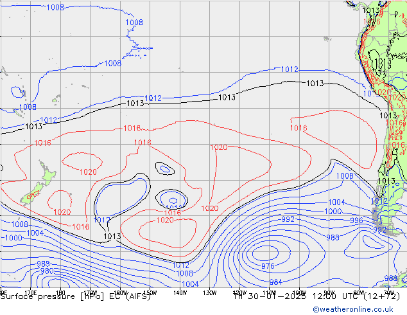Click the 996 isobar label
Viewport: 407px width, 315px height.
coord(356,221)
